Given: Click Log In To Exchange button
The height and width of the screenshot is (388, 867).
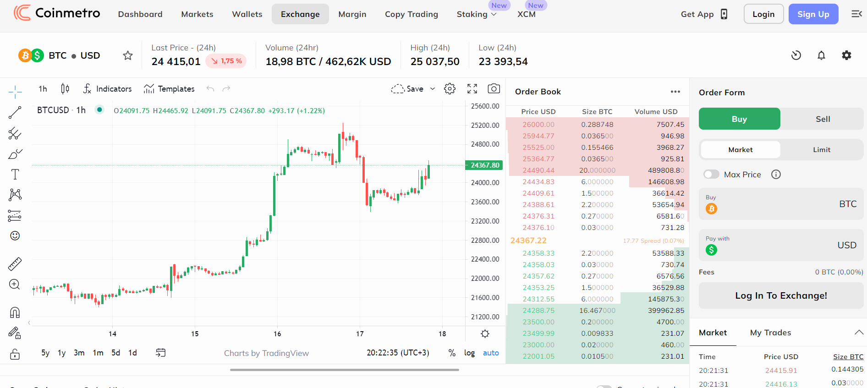Looking at the screenshot, I should [781, 295].
